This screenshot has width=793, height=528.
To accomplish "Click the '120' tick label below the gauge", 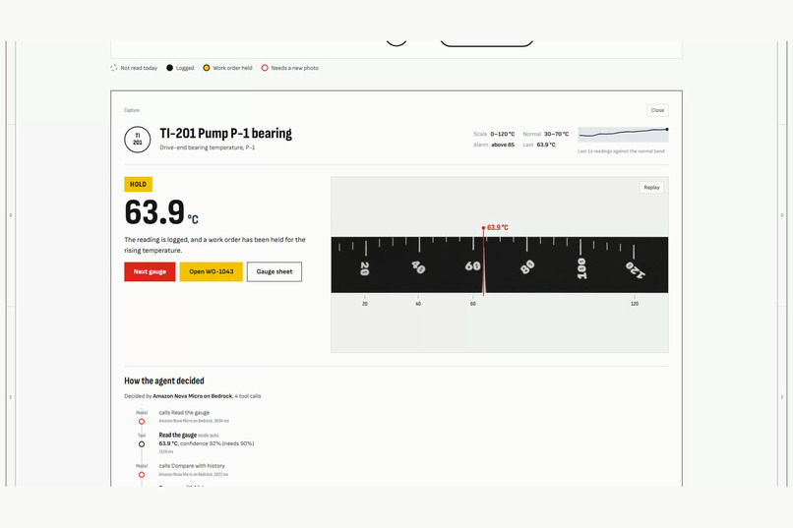I will (635, 304).
